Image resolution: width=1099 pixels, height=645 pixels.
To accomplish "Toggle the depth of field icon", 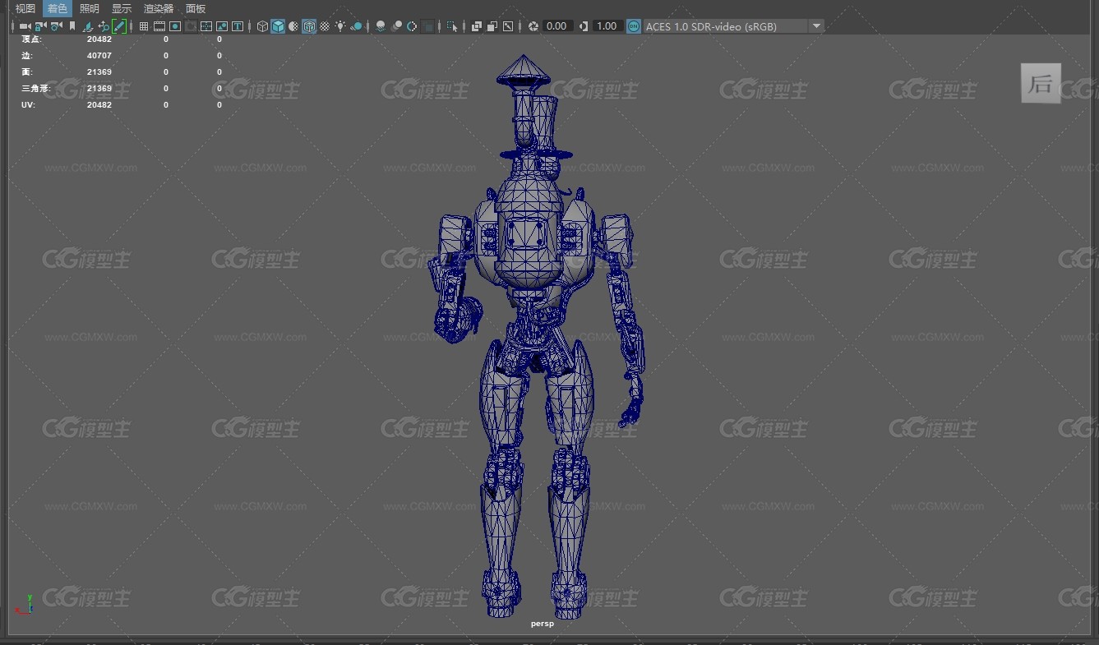I will [x=428, y=26].
